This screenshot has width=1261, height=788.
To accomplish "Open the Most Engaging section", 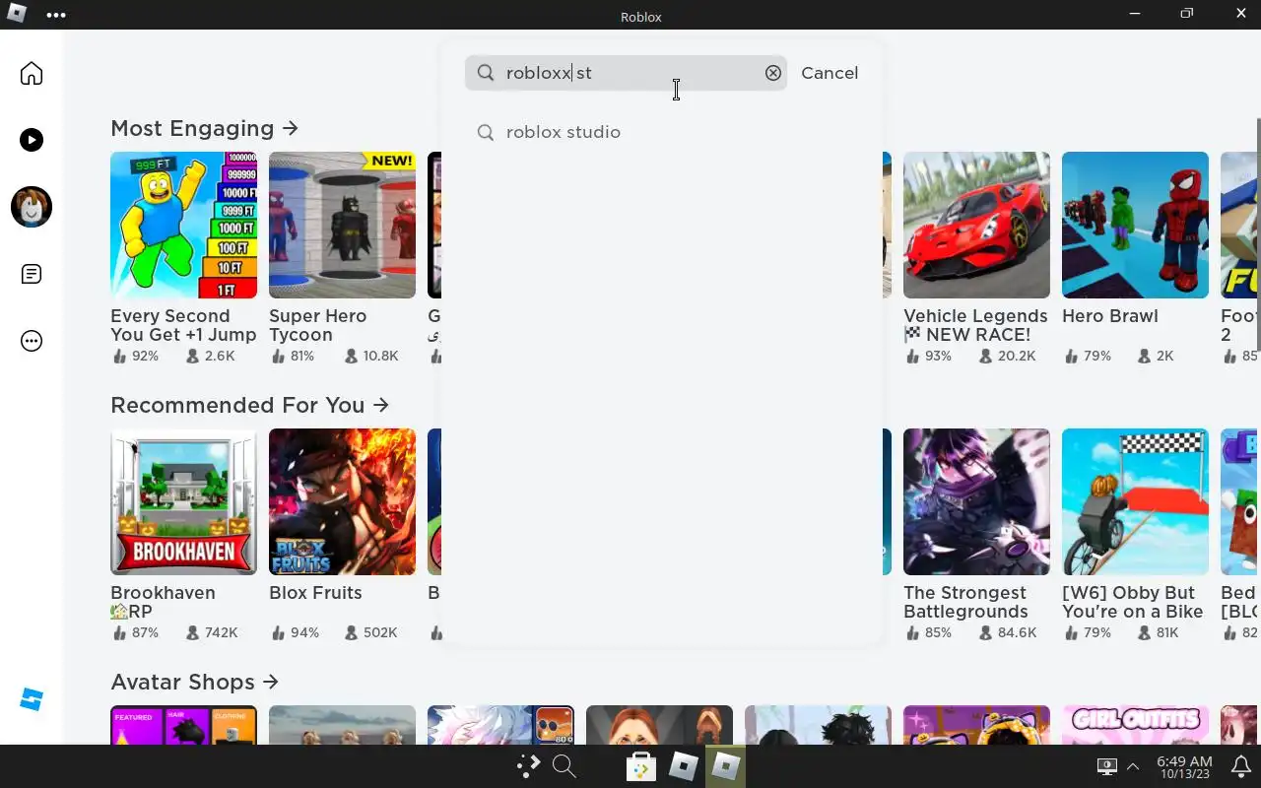I will tap(204, 128).
